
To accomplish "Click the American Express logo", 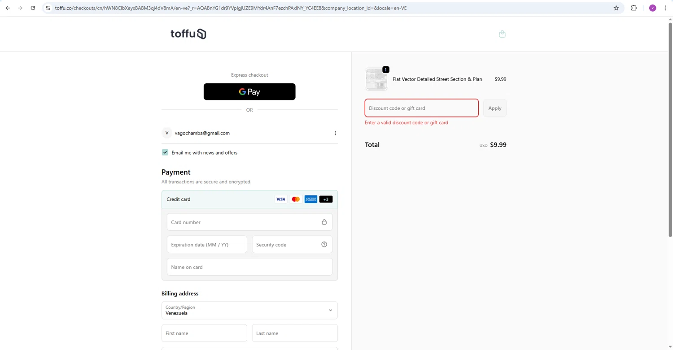I will pos(311,199).
